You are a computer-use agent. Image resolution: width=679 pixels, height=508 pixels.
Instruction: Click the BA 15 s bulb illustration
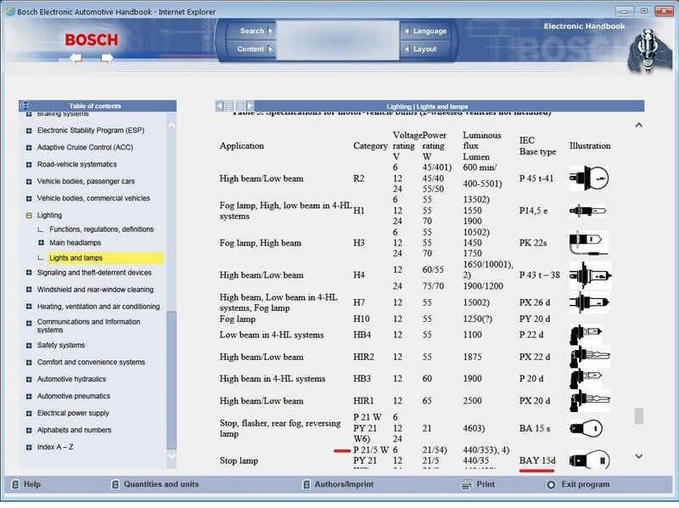pos(586,428)
